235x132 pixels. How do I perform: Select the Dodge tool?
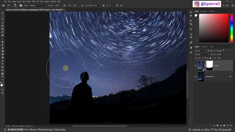[3, 58]
